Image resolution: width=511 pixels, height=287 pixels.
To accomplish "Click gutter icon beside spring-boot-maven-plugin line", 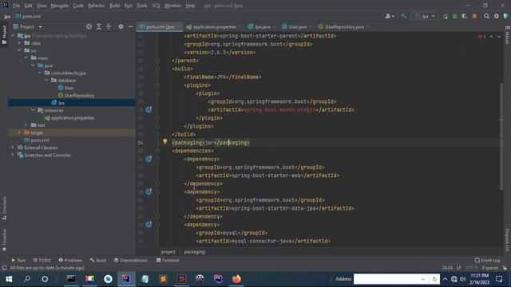I will [x=149, y=110].
